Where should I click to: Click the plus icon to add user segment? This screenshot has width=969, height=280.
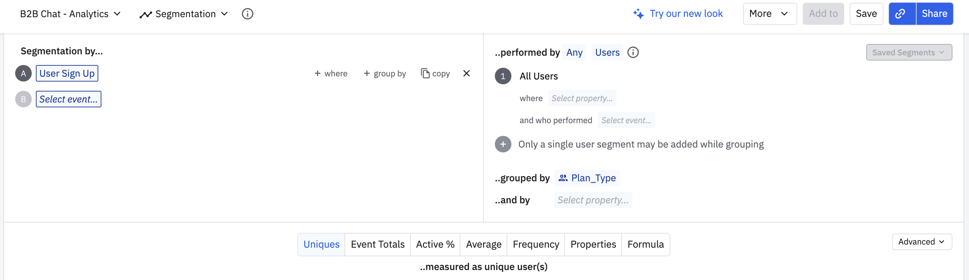pyautogui.click(x=502, y=144)
